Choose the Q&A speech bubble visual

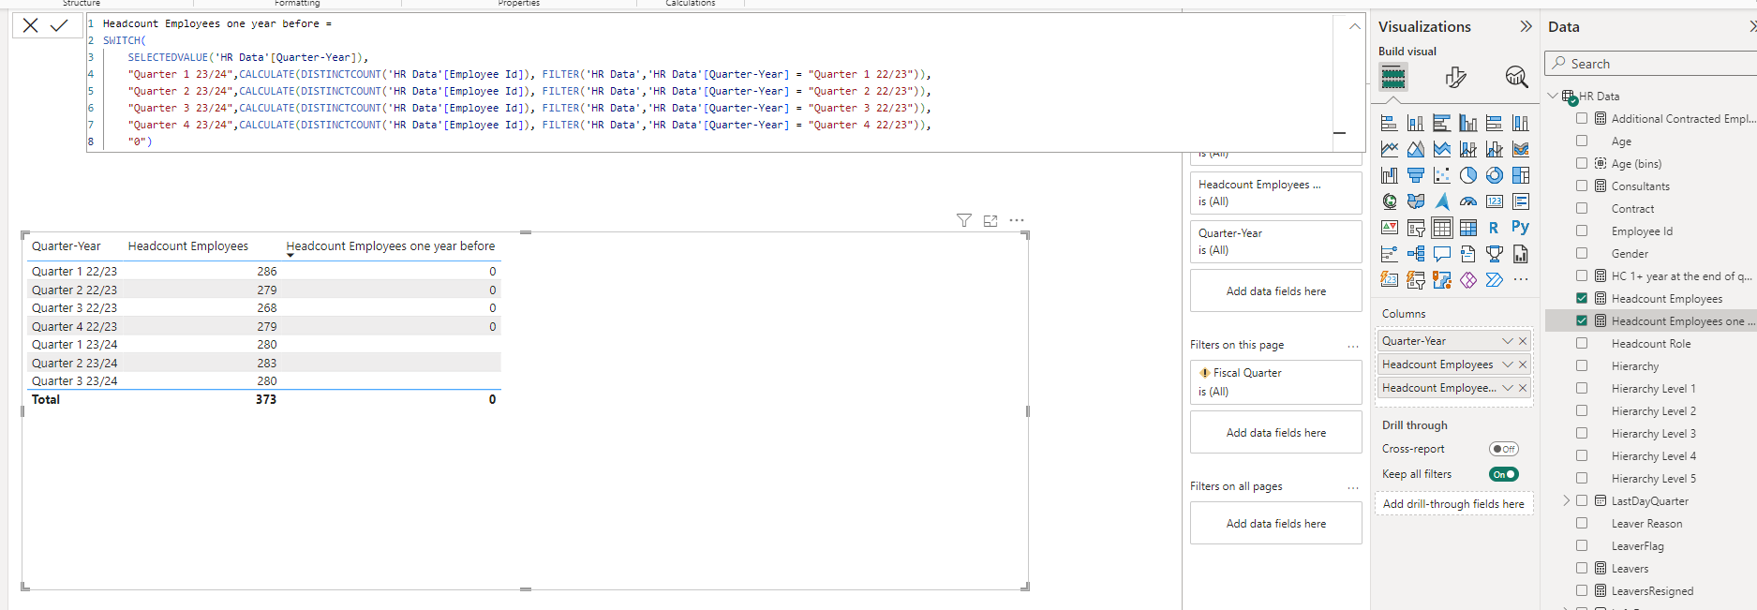click(1442, 254)
